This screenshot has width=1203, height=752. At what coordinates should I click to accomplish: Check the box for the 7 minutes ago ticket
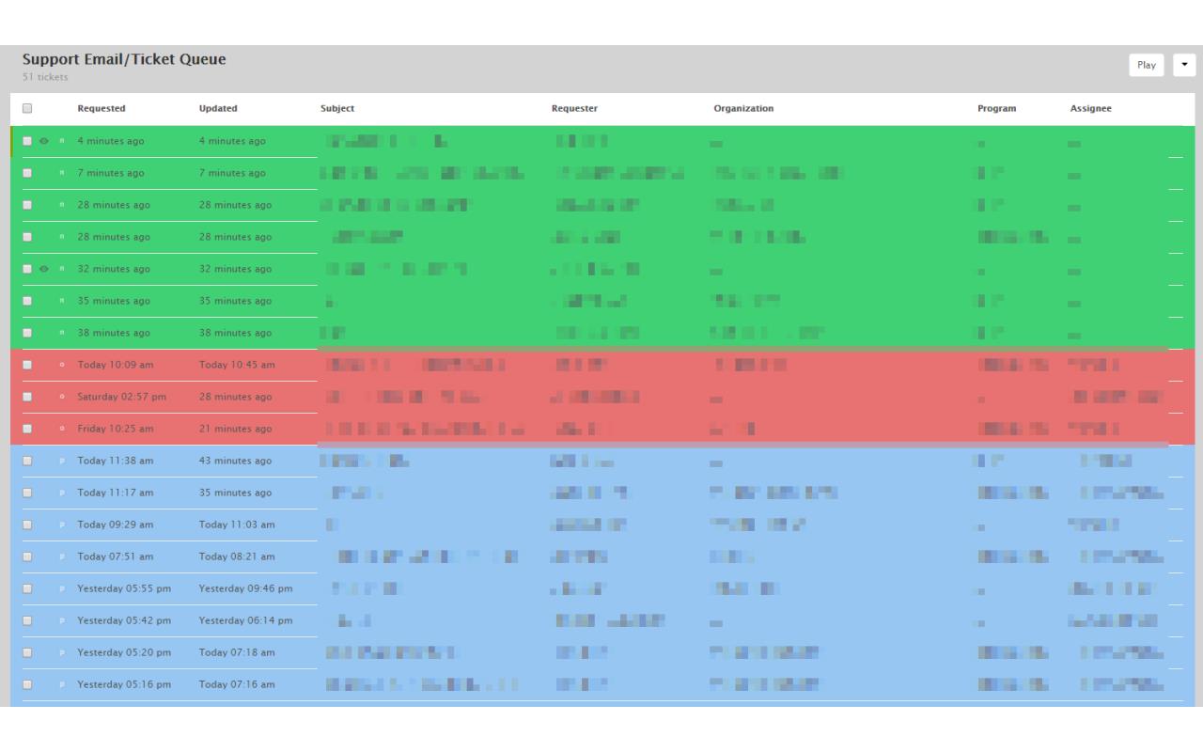point(27,173)
